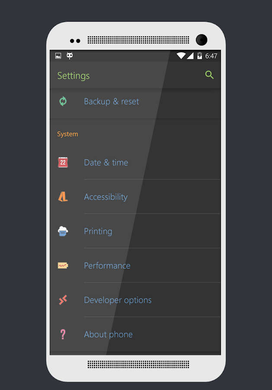This screenshot has width=272, height=390.
Task: Tap the System section header
Action: click(67, 134)
